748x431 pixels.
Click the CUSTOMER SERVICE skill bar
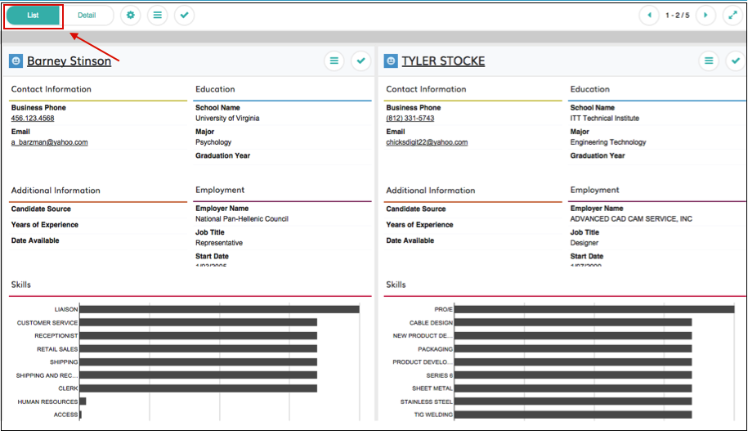pyautogui.click(x=199, y=323)
